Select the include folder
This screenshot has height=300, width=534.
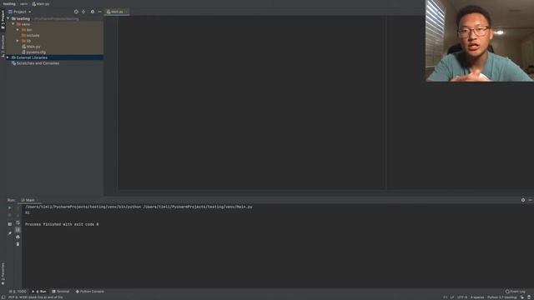coord(31,35)
